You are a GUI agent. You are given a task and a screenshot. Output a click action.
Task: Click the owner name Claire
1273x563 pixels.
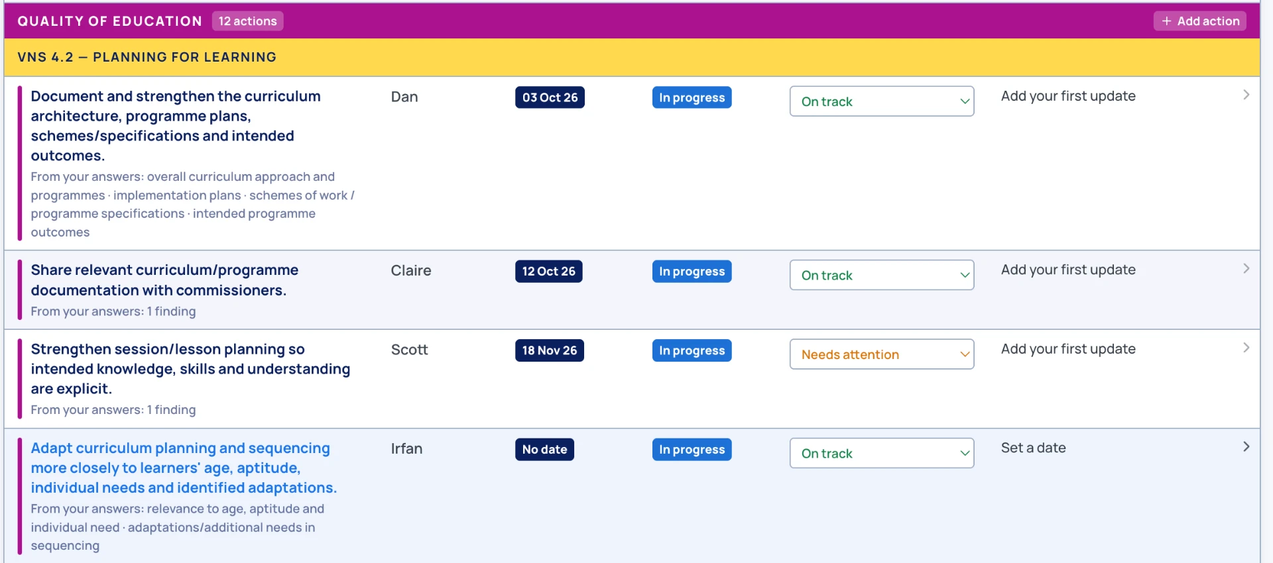pos(411,270)
